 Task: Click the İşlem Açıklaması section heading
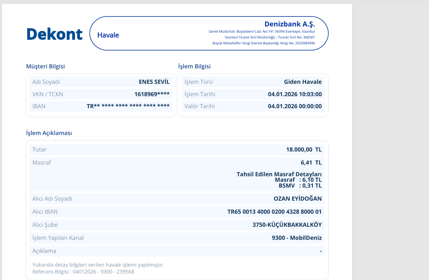49,133
